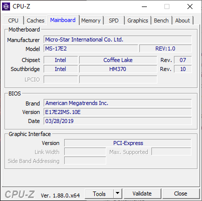
Task: Show the Graphics tab
Action: tap(138, 20)
